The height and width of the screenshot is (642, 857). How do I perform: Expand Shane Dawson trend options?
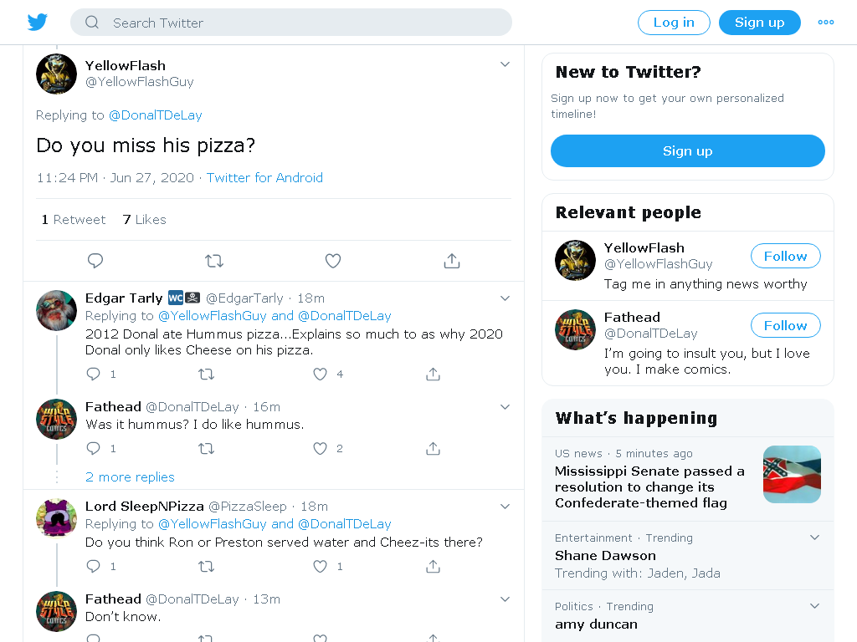click(x=814, y=538)
